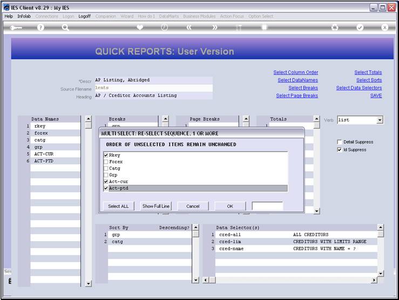Click the heart favorites icon
Screen dimensions: 399x300
(x=140, y=27)
